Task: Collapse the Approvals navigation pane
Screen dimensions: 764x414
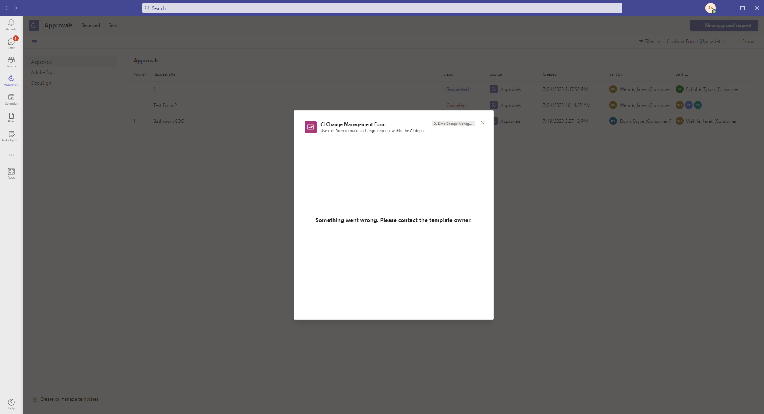Action: point(34,41)
